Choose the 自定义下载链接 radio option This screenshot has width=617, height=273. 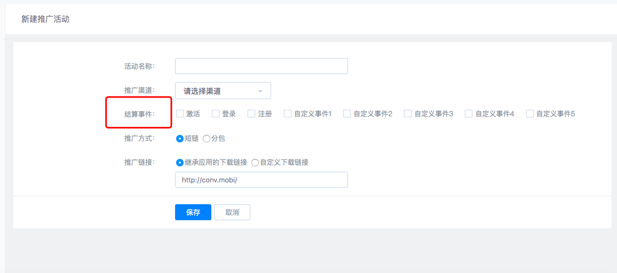point(255,163)
